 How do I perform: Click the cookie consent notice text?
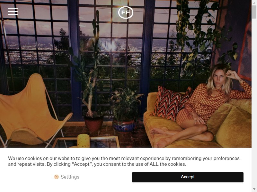[x=124, y=161]
